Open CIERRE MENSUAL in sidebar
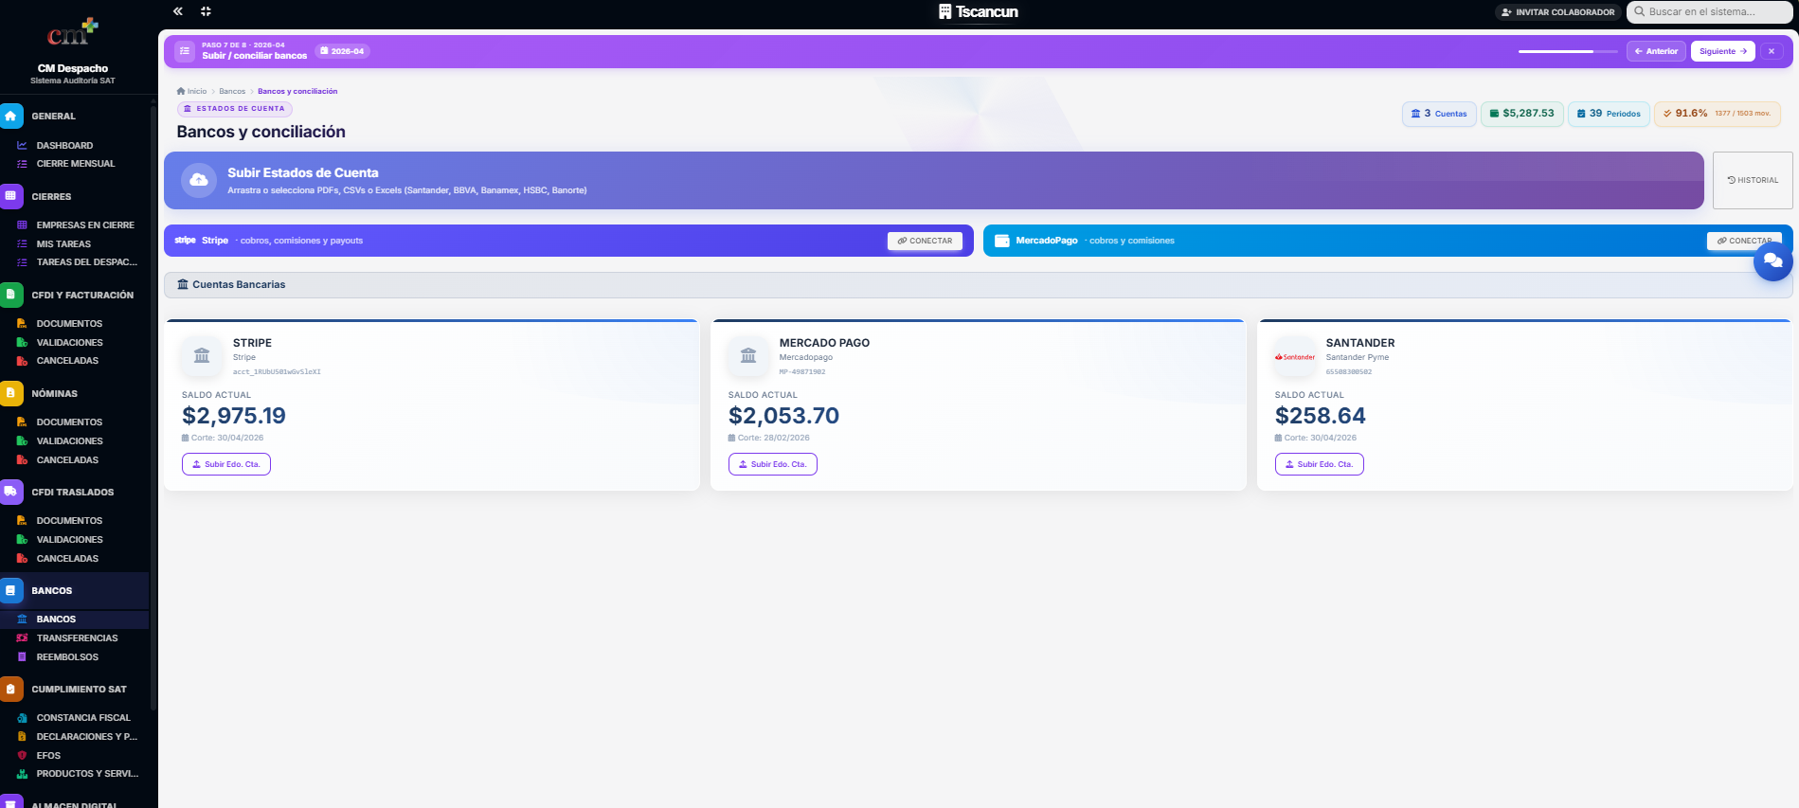Image resolution: width=1799 pixels, height=808 pixels. point(76,164)
